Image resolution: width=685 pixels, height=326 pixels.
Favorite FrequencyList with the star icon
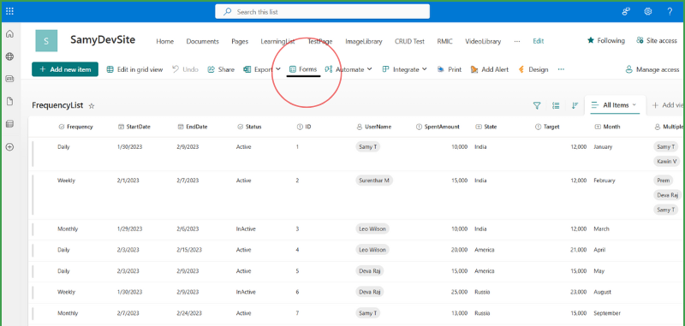(x=92, y=105)
